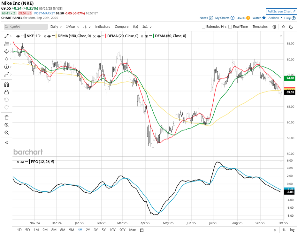The image size is (305, 233).
Task: Select the trend line drawing tool
Action: click(6, 36)
